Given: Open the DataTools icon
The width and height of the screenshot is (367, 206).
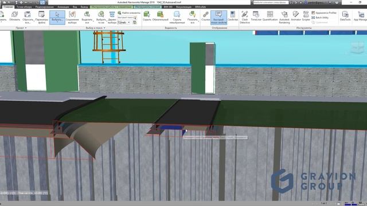Looking at the screenshot, I should point(345,14).
